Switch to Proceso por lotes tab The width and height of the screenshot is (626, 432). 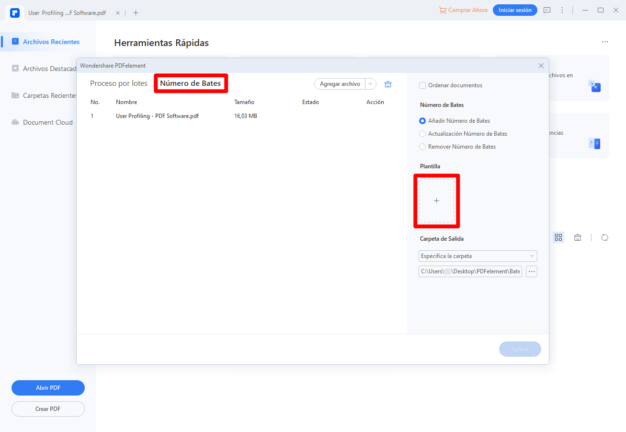click(119, 83)
